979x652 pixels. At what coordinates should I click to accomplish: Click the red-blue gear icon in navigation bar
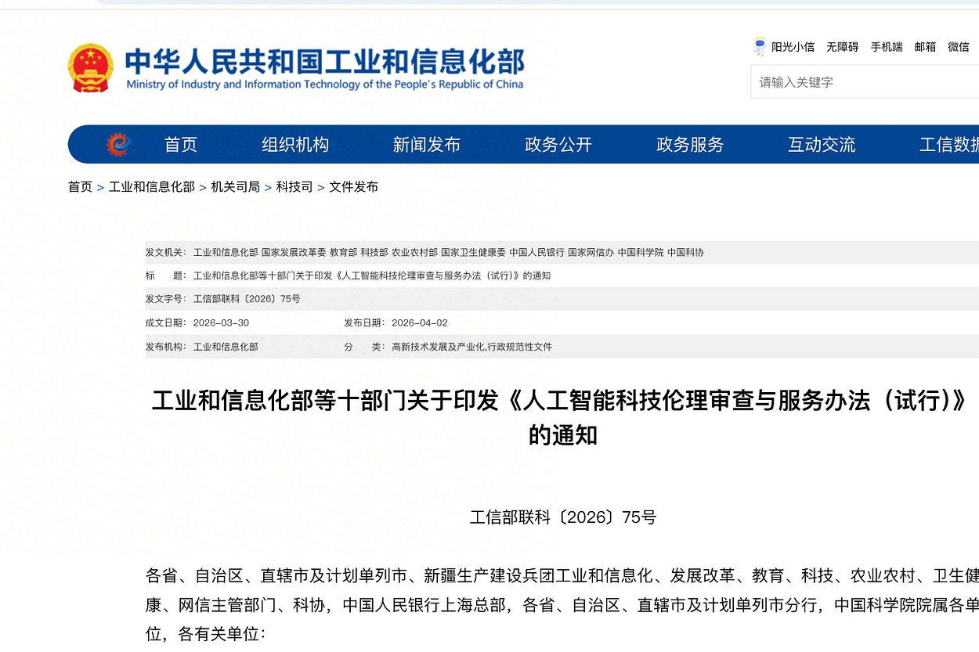tap(118, 144)
